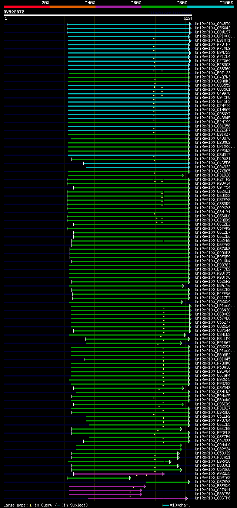Select label UniRef100_O22060
This screenshot has height=508, width=237.
tap(213, 61)
